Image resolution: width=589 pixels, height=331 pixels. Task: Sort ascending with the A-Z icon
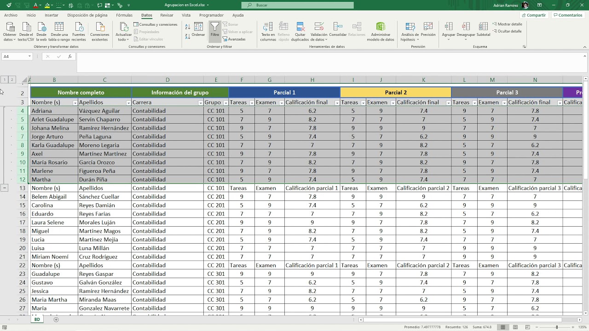pyautogui.click(x=187, y=28)
